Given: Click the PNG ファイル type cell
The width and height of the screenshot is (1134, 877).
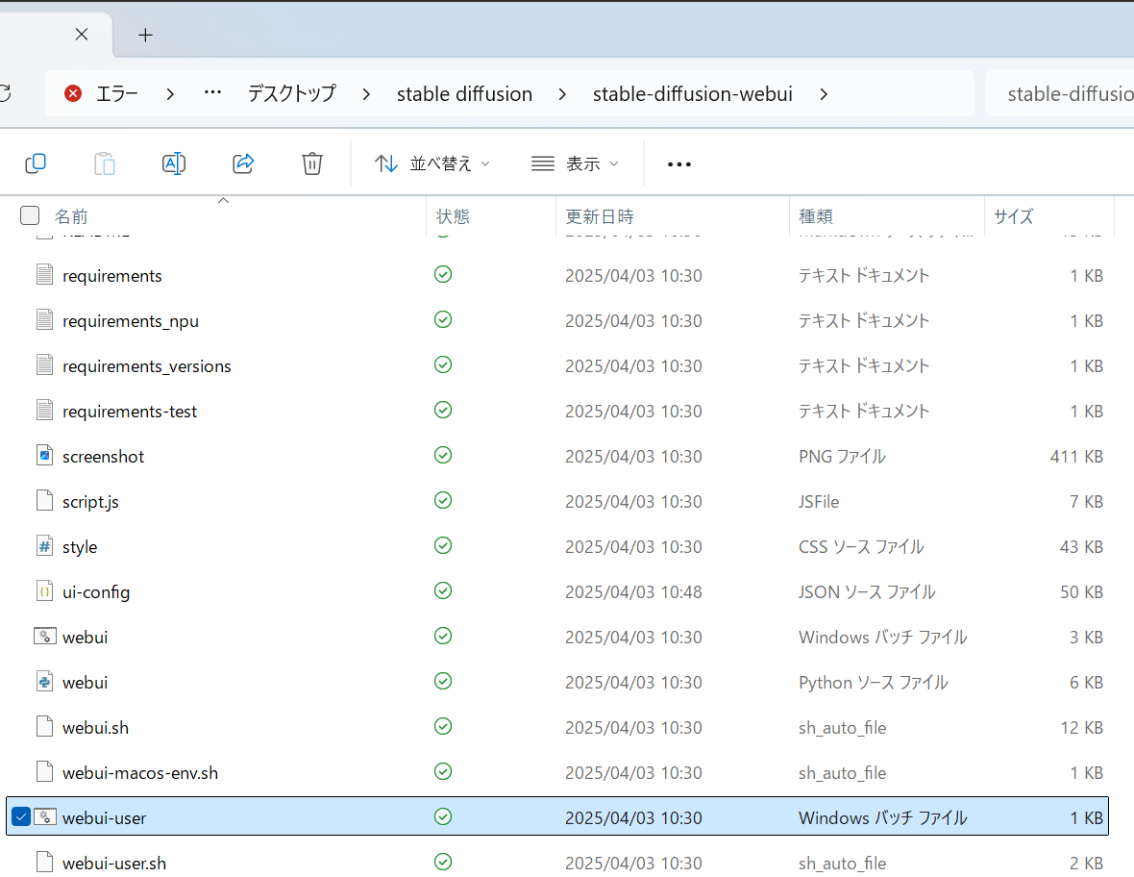Looking at the screenshot, I should 842,457.
